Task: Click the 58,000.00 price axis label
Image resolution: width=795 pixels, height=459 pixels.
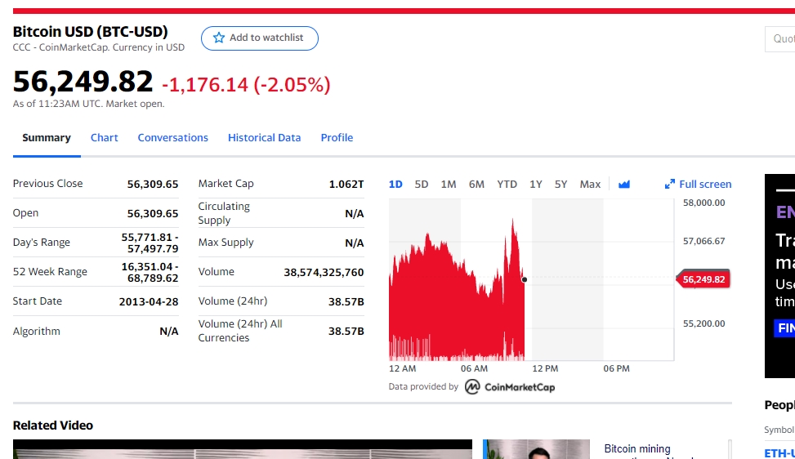Action: click(x=703, y=203)
